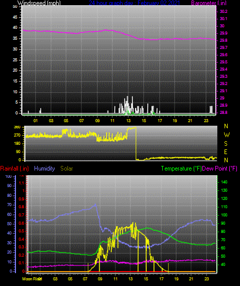Click the "E" wind direction letter
Image resolution: width=240 pixels, height=286 pixels.
click(x=226, y=152)
